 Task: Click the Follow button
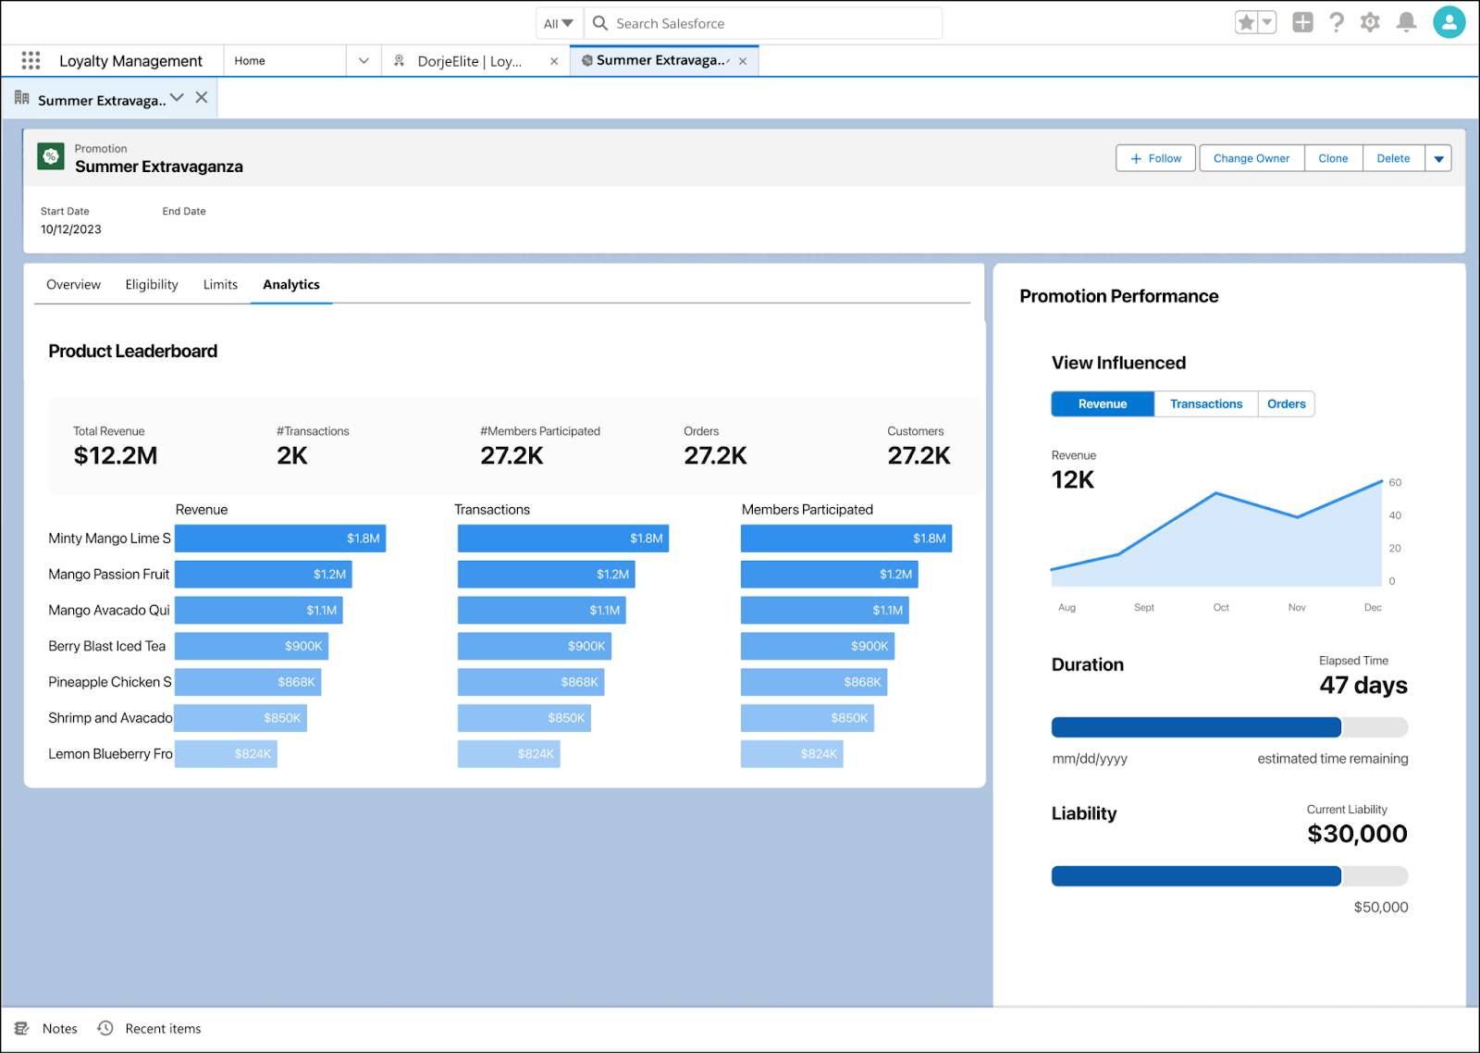pos(1155,158)
